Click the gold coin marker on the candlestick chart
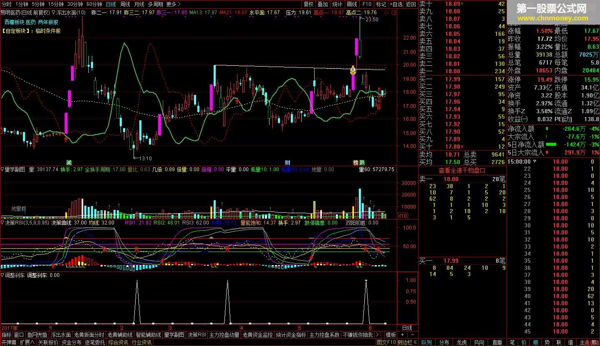600x346 pixels. coord(353,71)
